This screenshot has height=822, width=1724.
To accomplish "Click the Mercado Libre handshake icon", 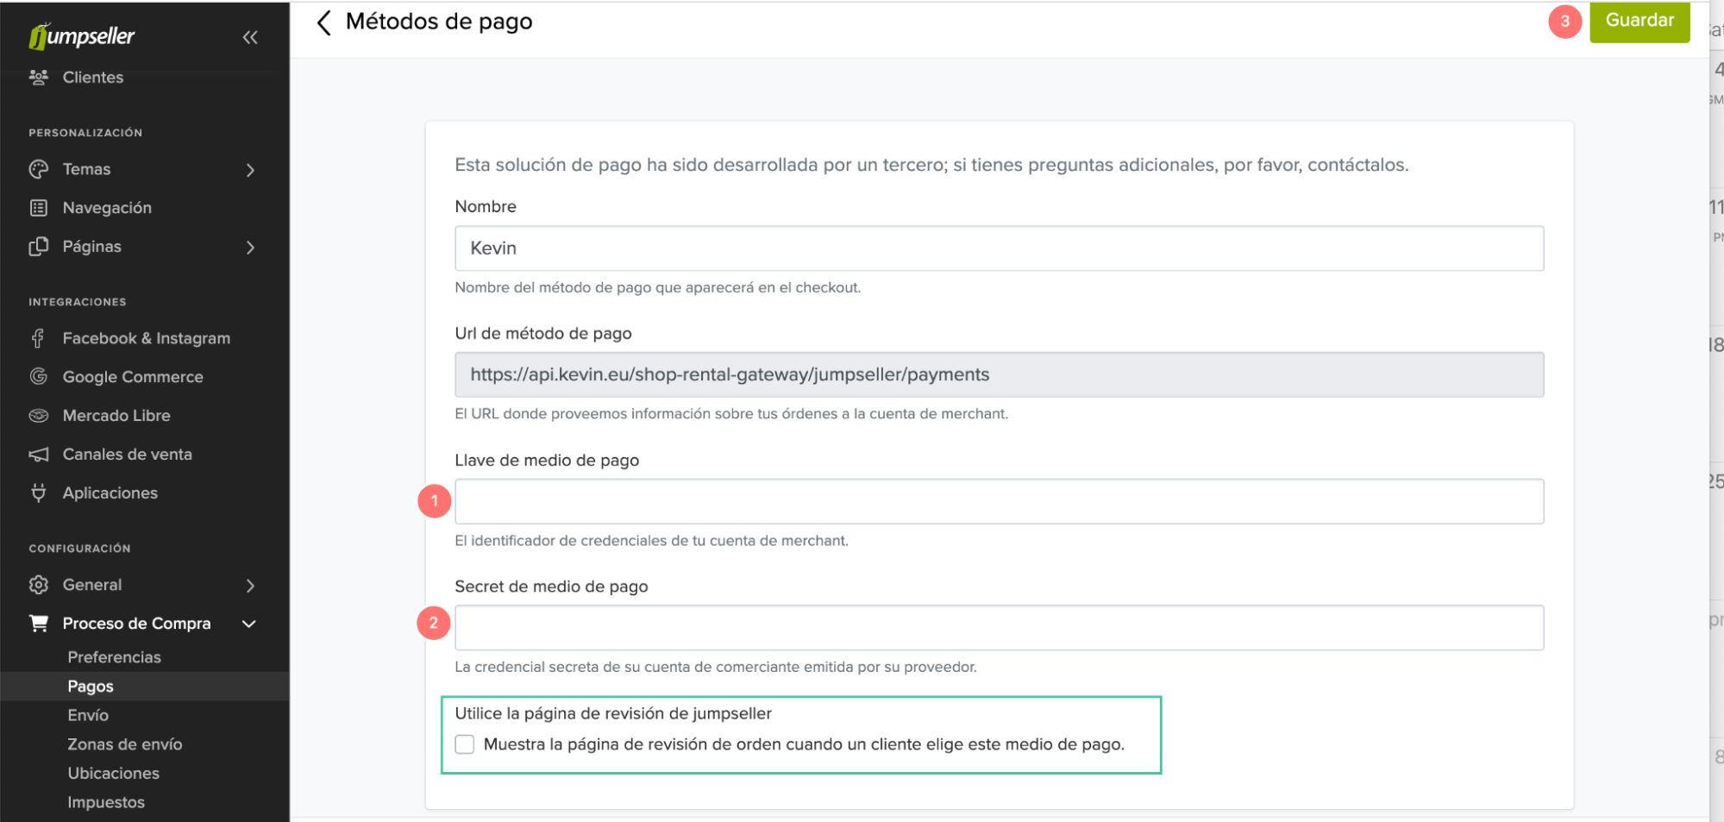I will 39,416.
